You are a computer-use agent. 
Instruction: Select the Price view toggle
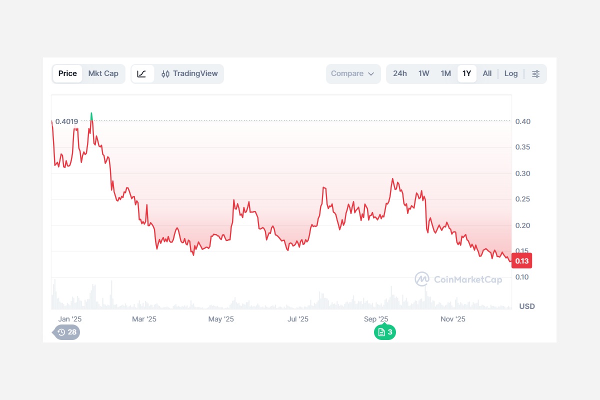[x=67, y=74]
